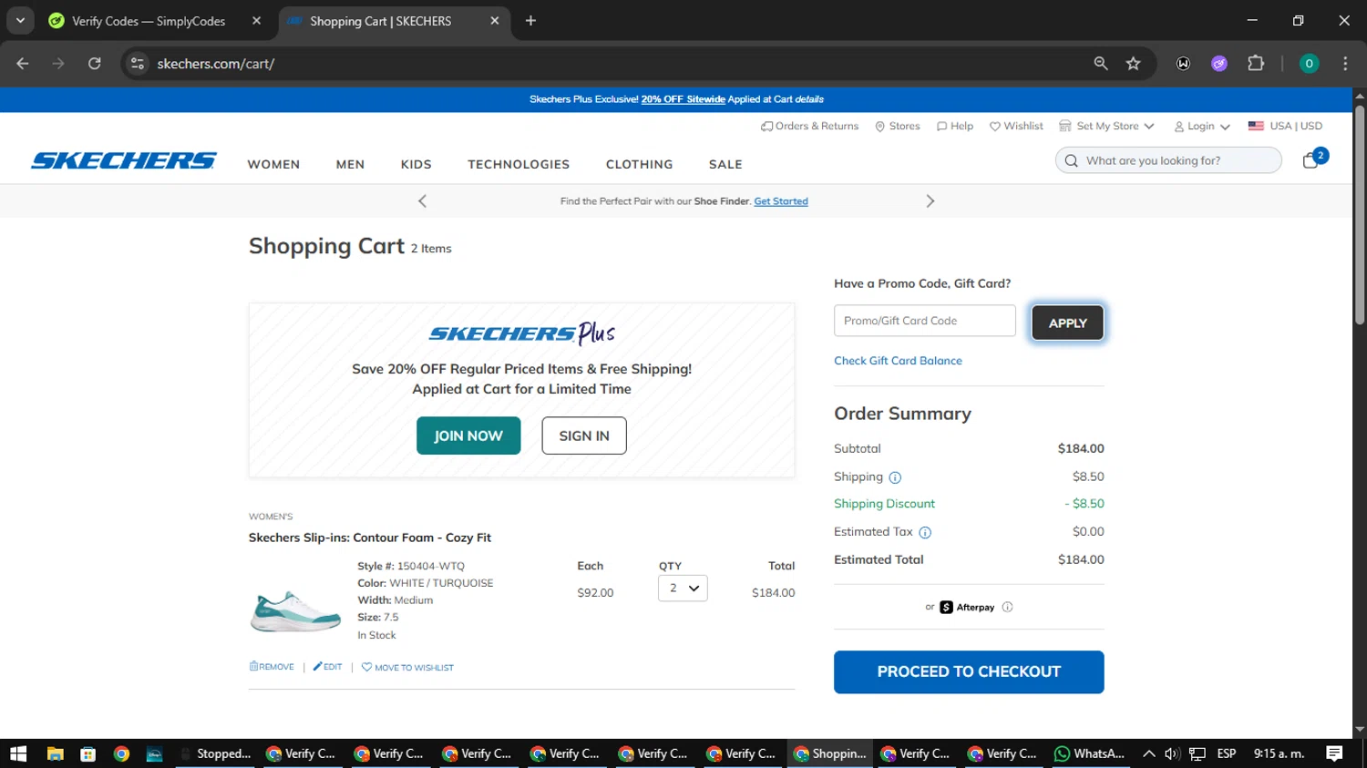Open the Stores link
Screen dimensions: 1367x768
897,127
